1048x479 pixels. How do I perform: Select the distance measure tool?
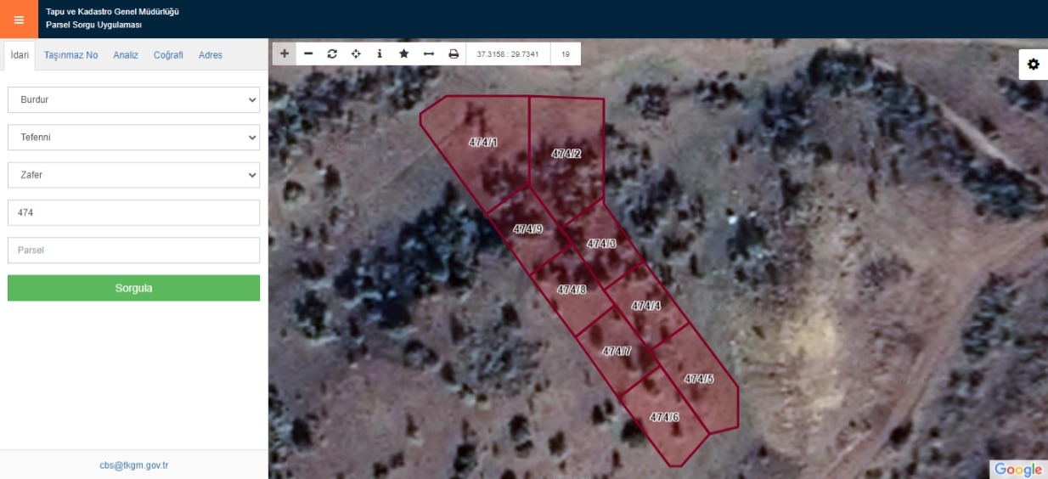(x=429, y=54)
